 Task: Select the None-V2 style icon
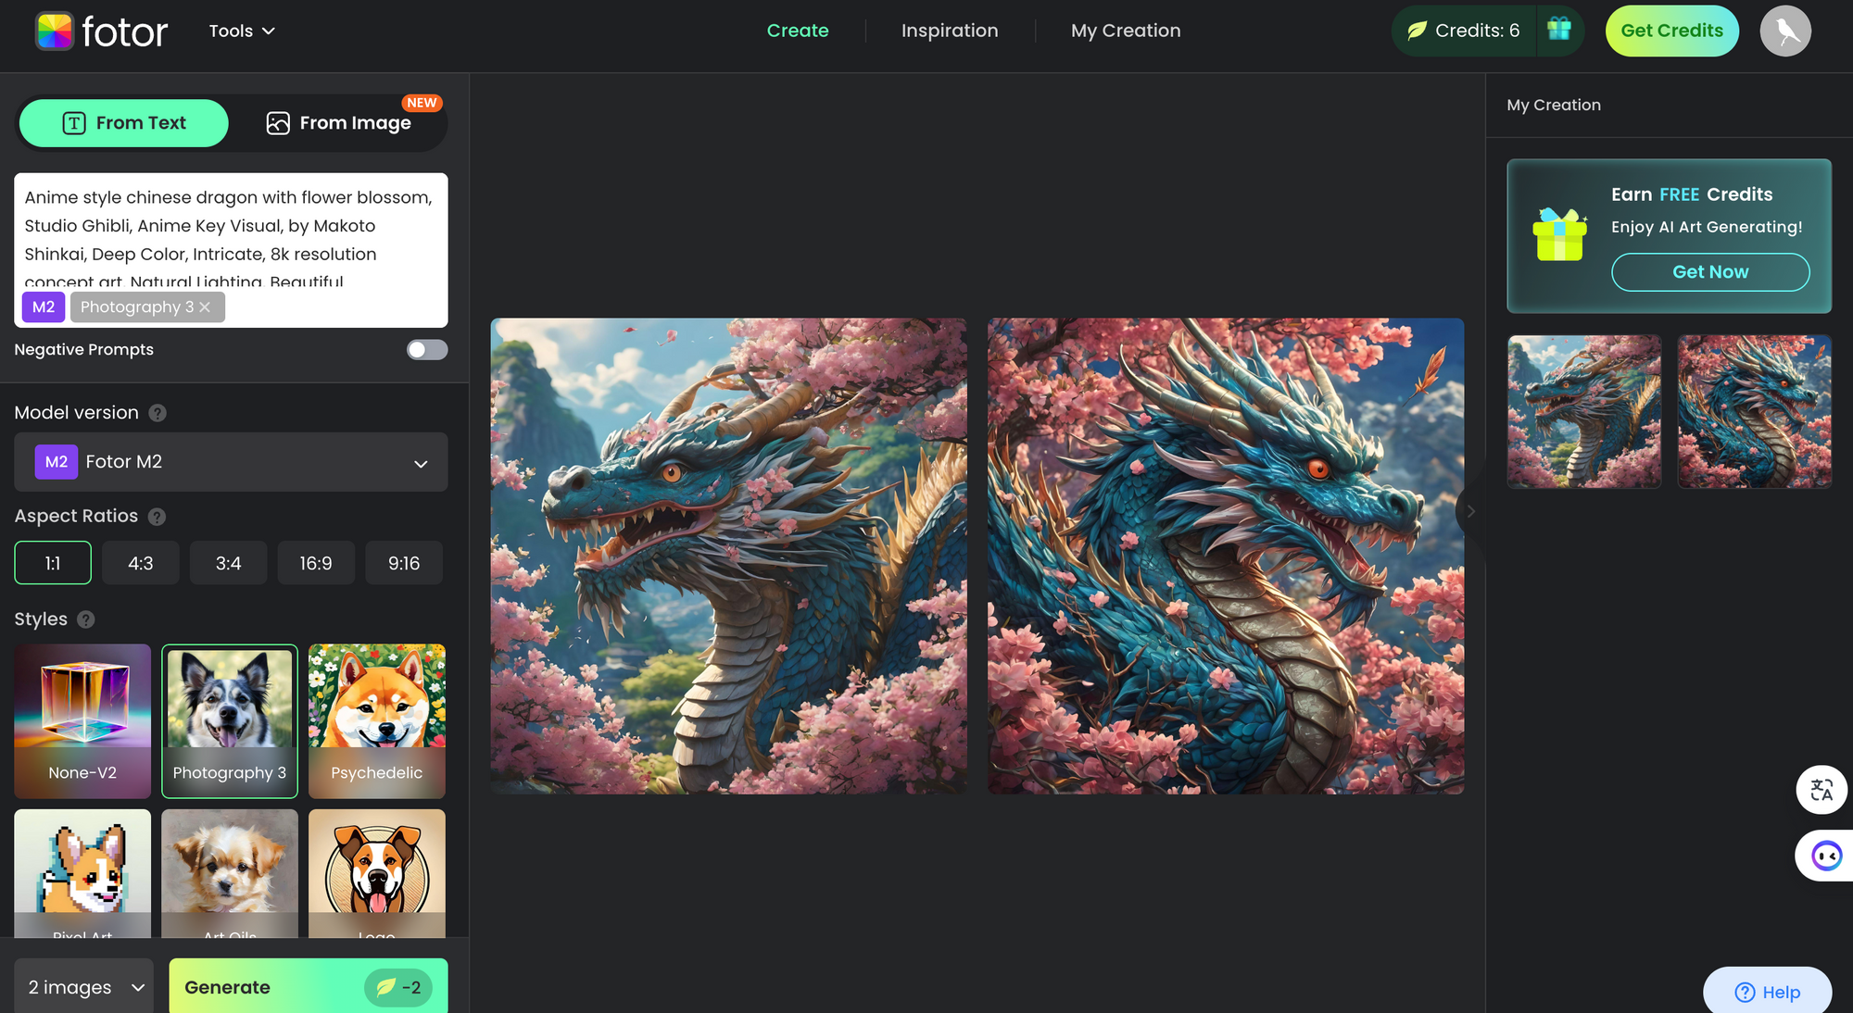point(82,711)
